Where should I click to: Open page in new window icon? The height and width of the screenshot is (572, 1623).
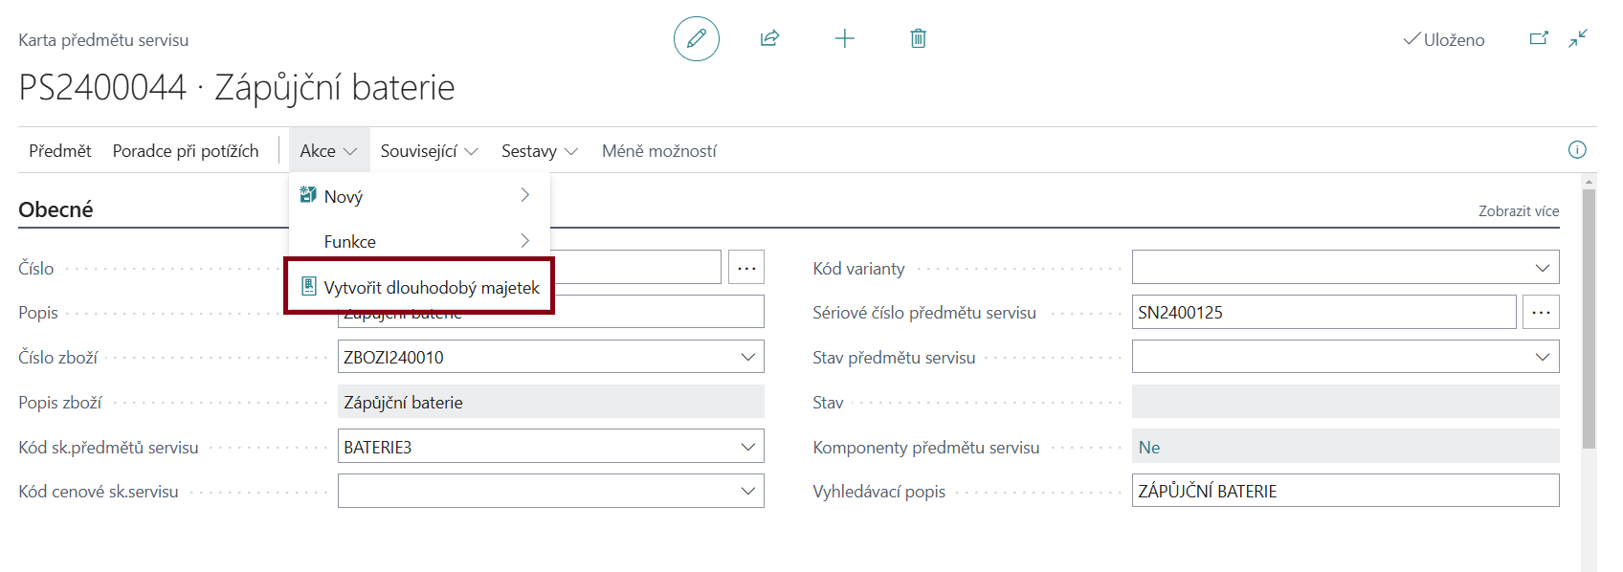click(x=1539, y=38)
